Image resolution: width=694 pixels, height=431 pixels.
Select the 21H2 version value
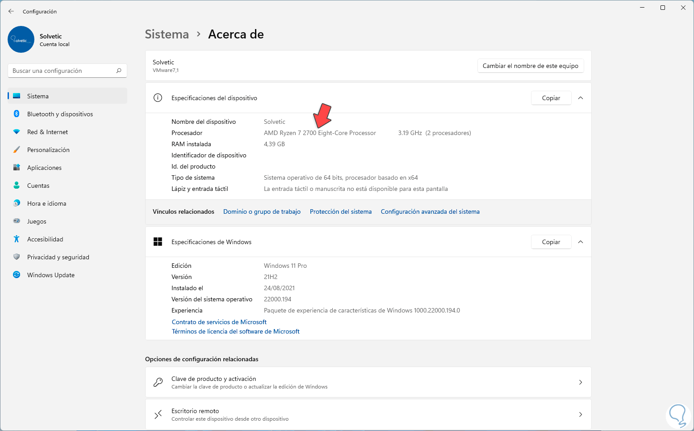tap(271, 277)
